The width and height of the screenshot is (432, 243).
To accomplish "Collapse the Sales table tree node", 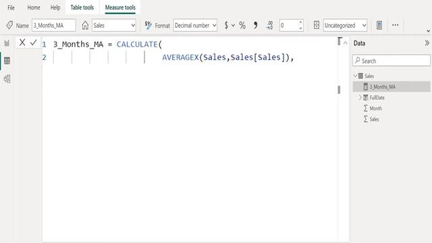I will coord(356,76).
